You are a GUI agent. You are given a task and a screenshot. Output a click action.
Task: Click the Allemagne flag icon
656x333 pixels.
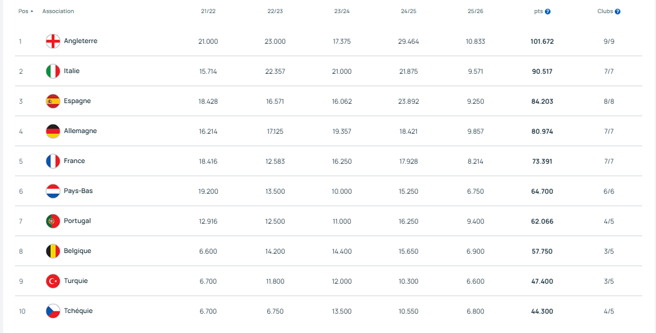click(x=53, y=131)
